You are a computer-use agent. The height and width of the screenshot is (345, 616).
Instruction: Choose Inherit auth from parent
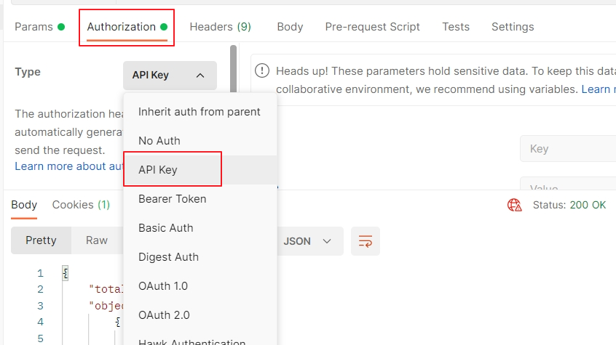tap(200, 112)
